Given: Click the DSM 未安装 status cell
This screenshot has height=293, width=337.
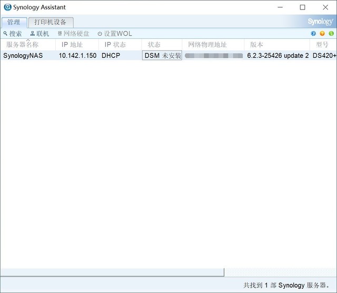Looking at the screenshot, I should pos(162,56).
